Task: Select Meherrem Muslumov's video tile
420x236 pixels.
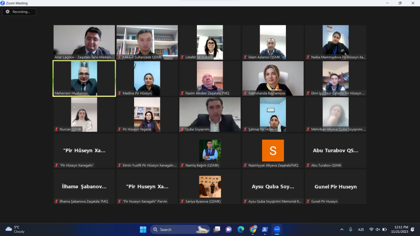Action: [84, 78]
